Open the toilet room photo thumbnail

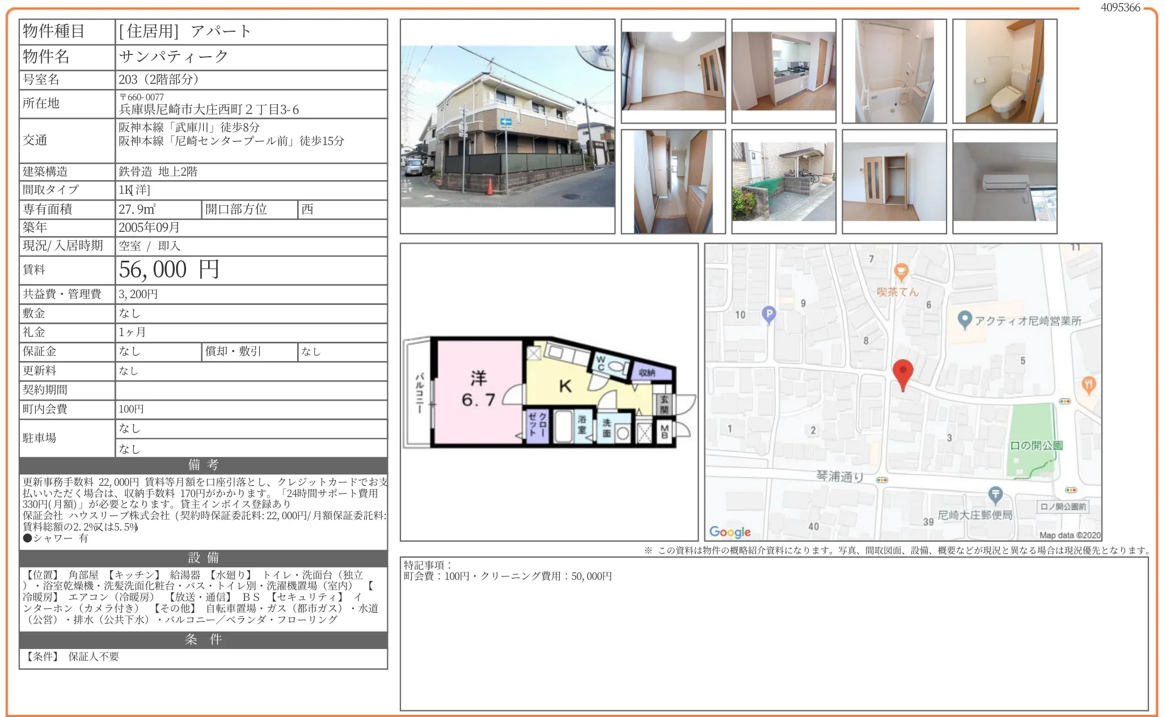point(1004,71)
